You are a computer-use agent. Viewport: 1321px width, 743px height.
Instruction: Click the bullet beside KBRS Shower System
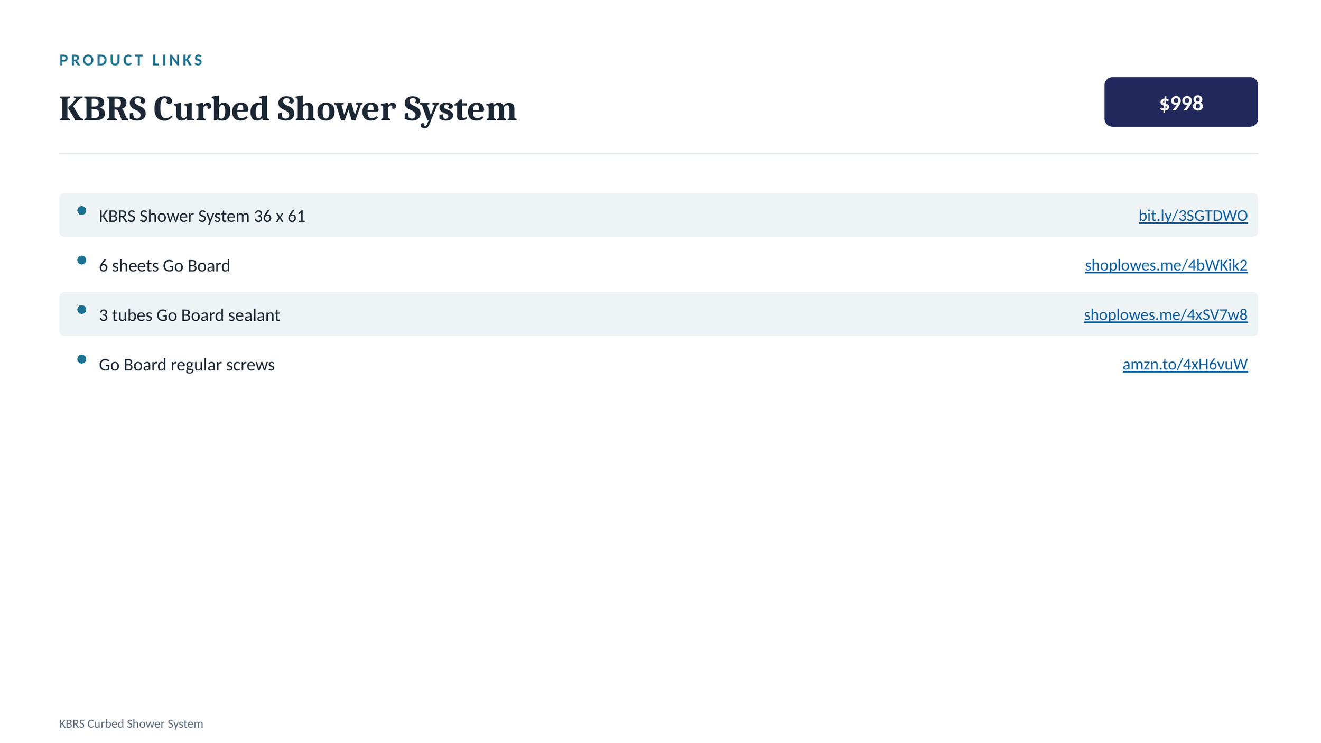pyautogui.click(x=81, y=211)
